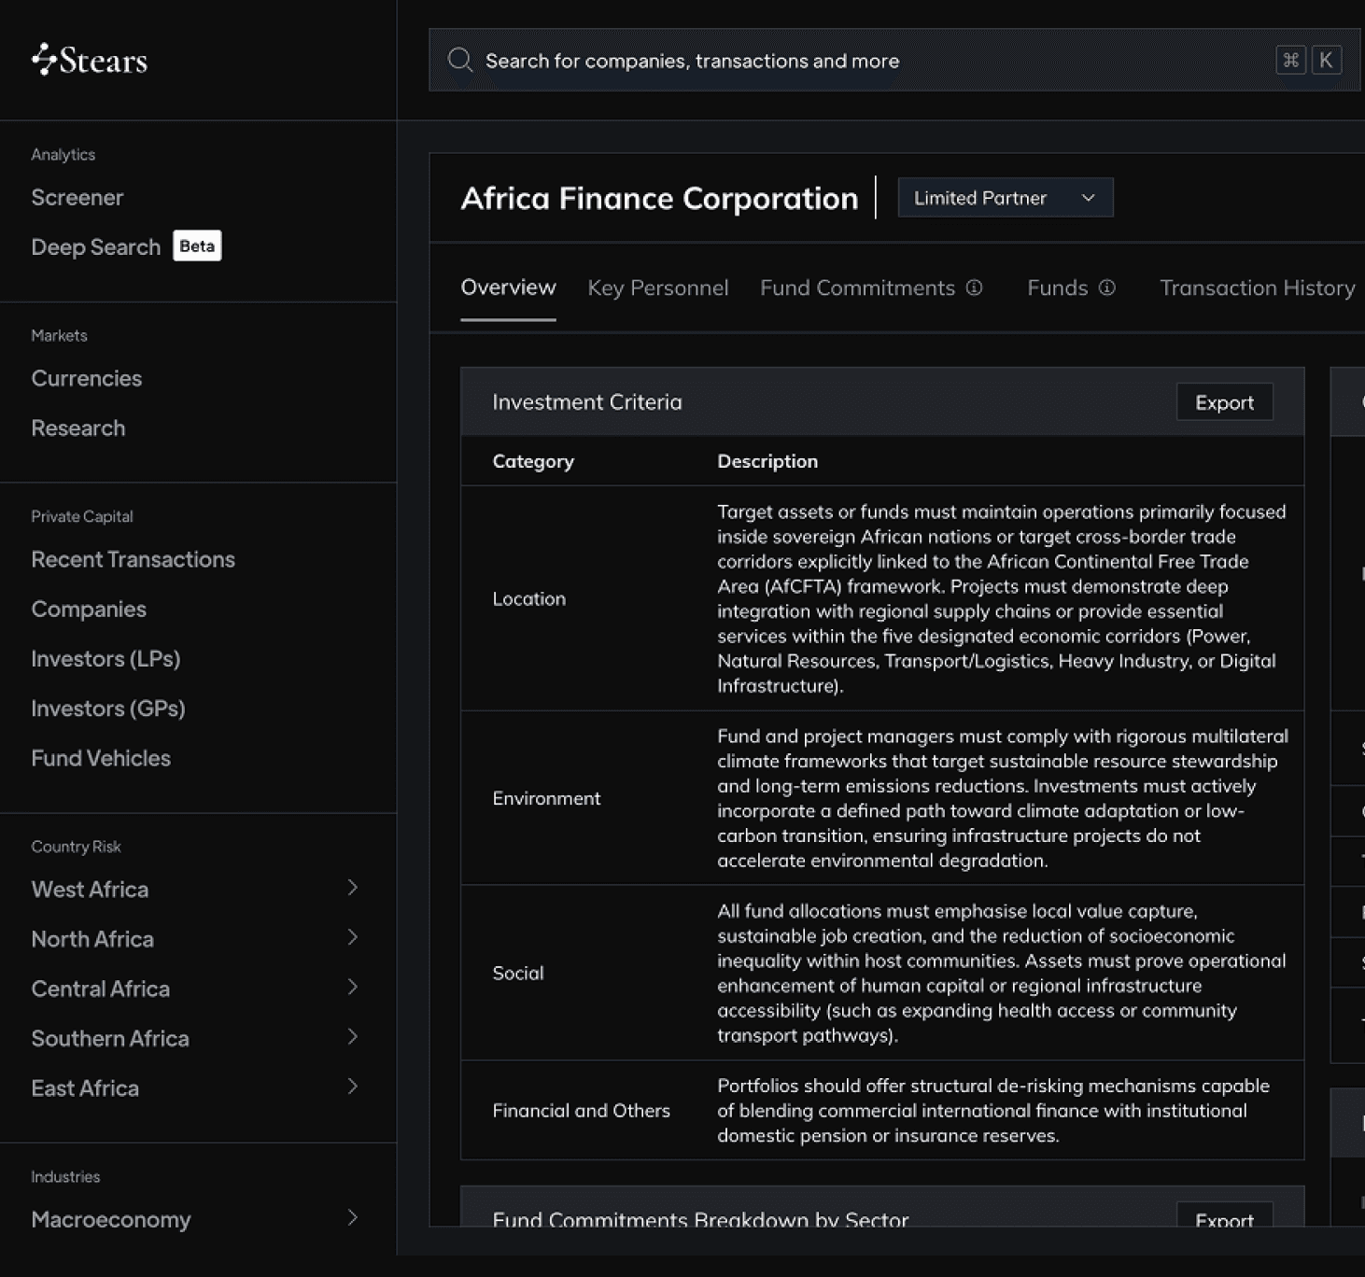Image resolution: width=1365 pixels, height=1277 pixels.
Task: Open Fund Vehicles
Action: (x=101, y=758)
